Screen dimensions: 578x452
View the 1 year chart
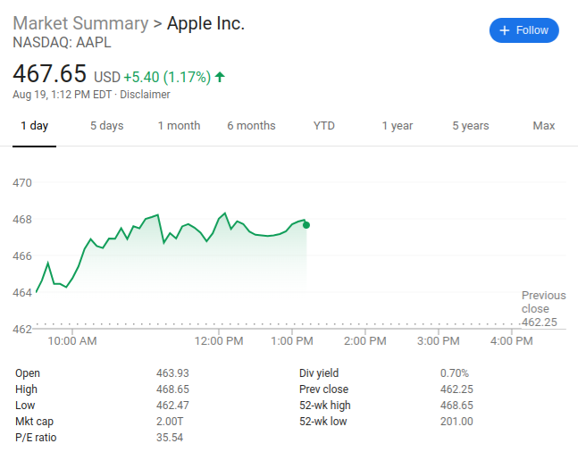click(398, 126)
